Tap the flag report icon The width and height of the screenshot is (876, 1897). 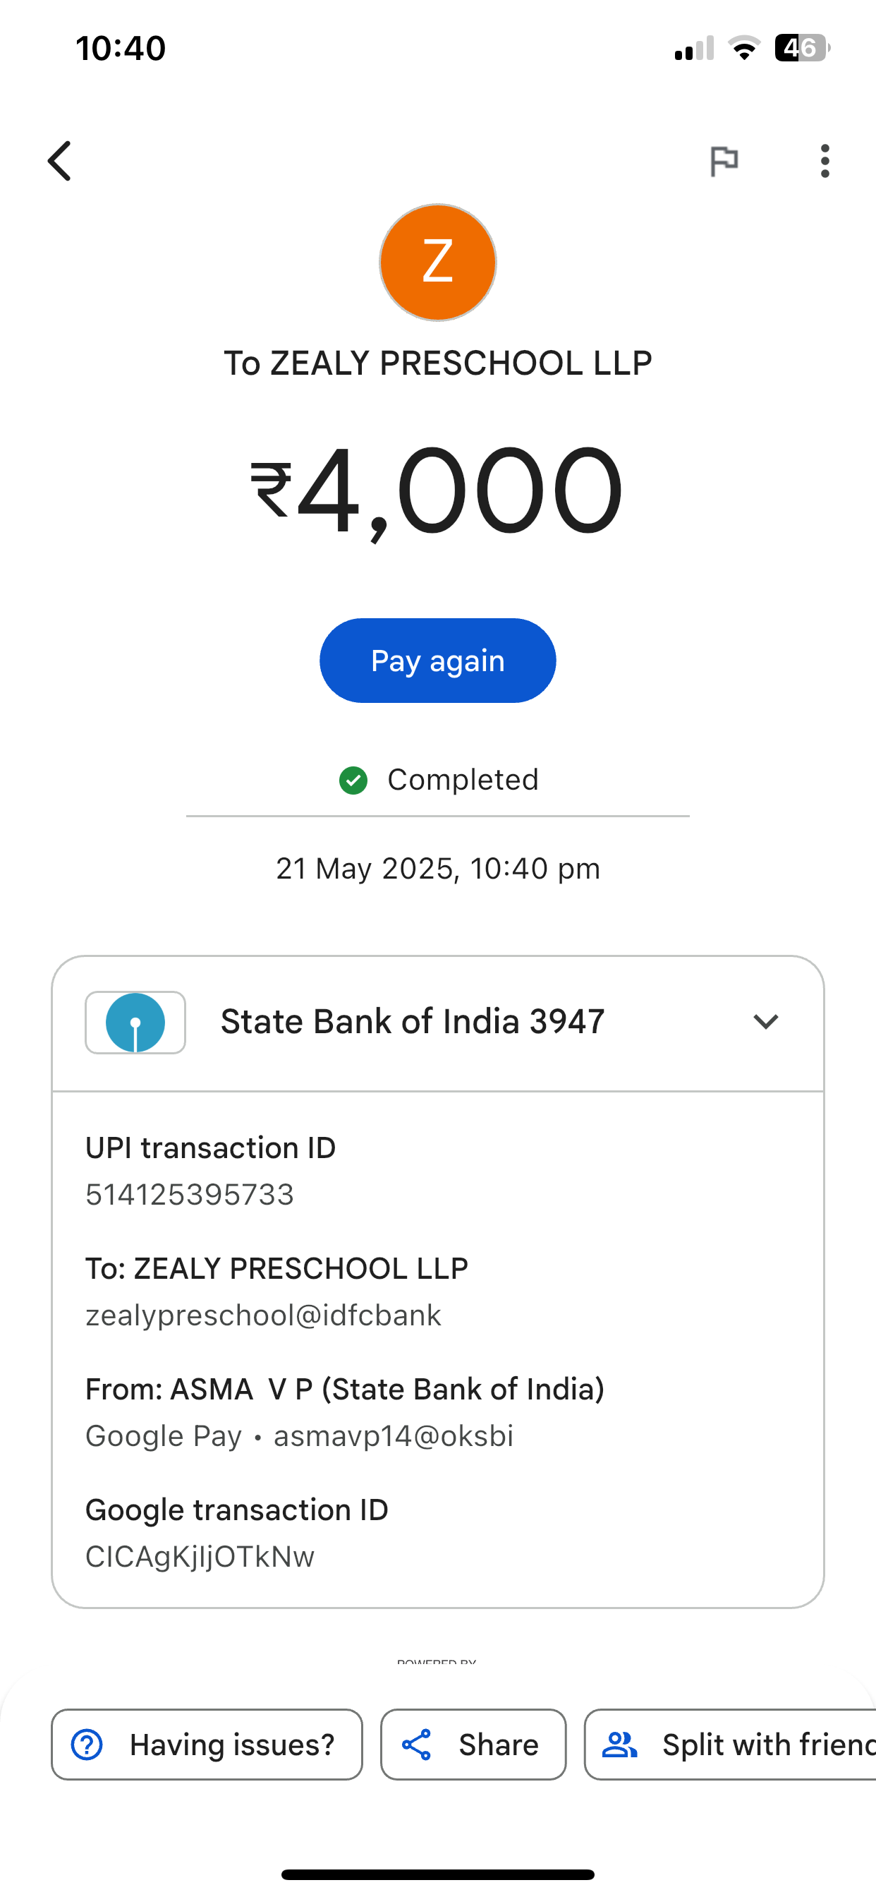[724, 160]
